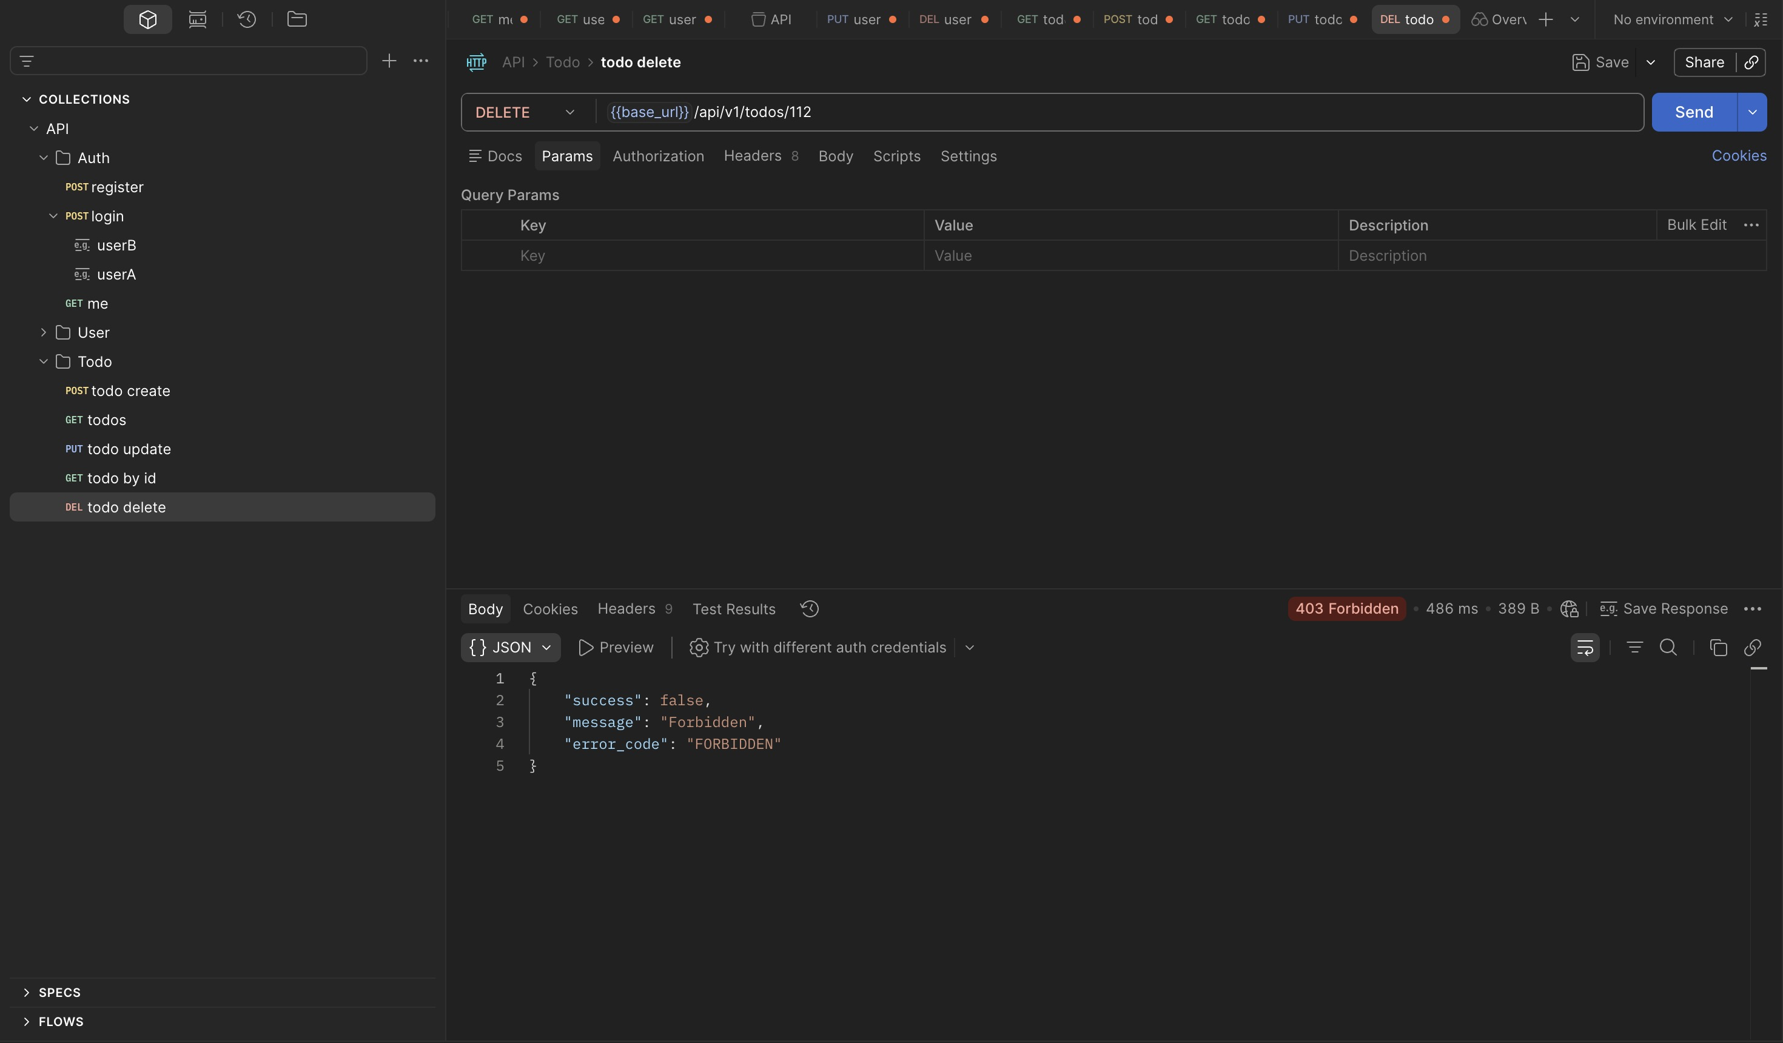
Task: Open the Test Results tab
Action: point(734,609)
